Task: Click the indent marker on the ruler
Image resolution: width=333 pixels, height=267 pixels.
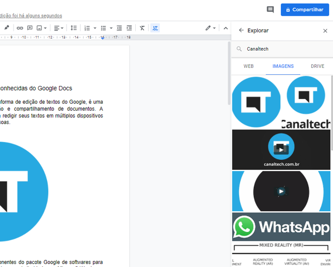Action: click(x=102, y=38)
